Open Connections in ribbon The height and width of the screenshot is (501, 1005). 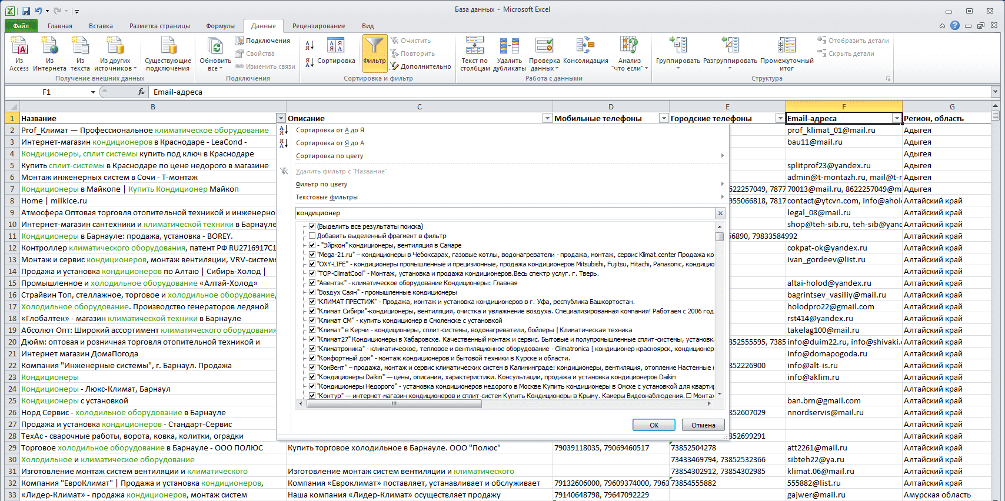(262, 41)
